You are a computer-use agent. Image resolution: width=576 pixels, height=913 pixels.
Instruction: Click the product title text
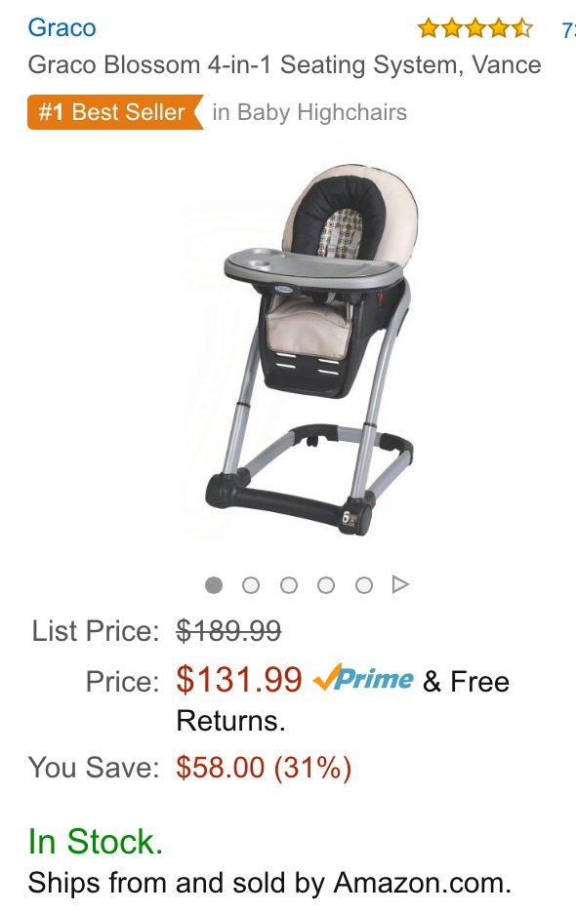[x=284, y=64]
